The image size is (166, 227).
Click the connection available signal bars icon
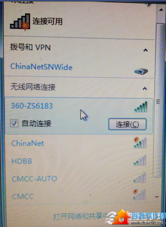tap(20, 22)
